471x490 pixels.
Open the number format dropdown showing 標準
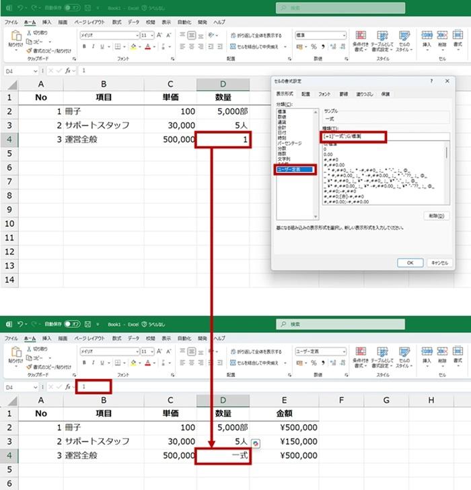click(320, 35)
